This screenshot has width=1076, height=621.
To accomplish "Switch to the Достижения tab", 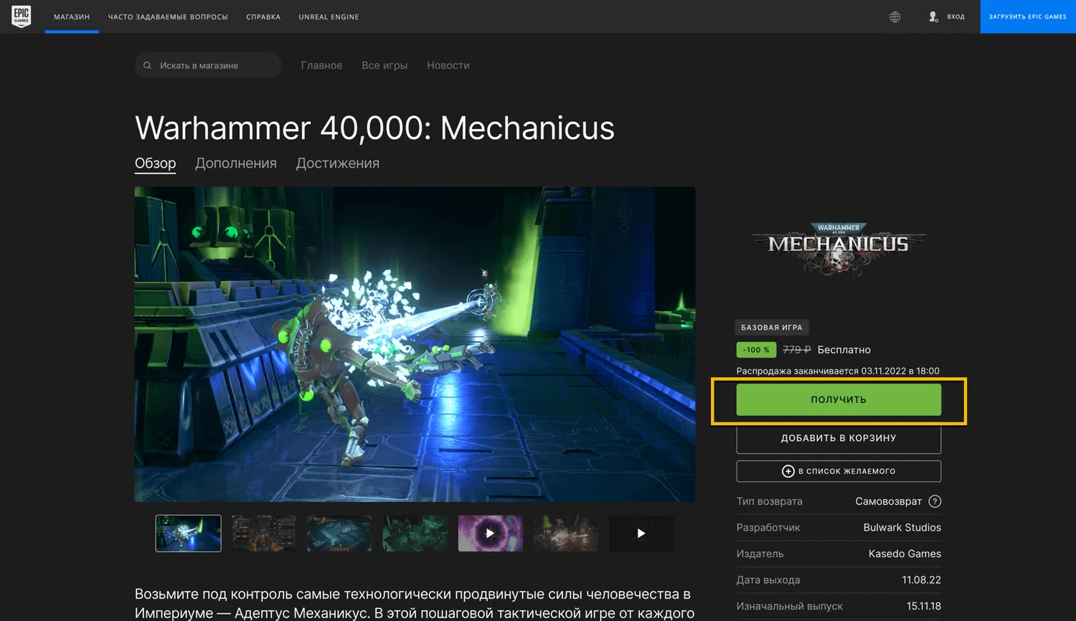I will pos(338,163).
